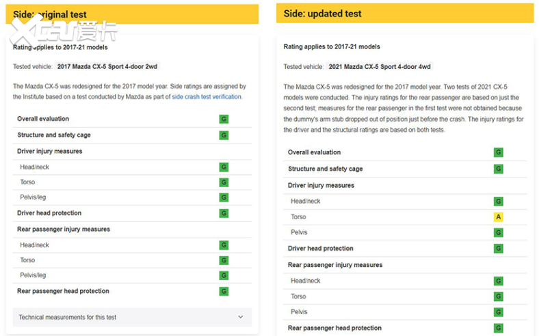Click G rating for original driver Pelvis/leg

coord(224,198)
